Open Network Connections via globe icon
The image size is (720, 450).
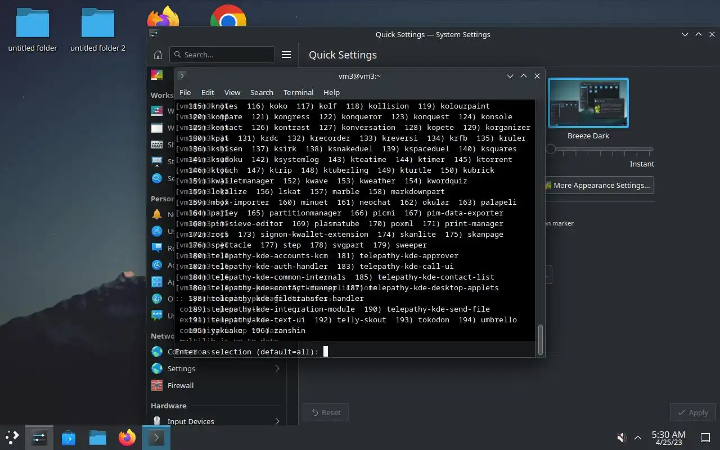pyautogui.click(x=157, y=352)
